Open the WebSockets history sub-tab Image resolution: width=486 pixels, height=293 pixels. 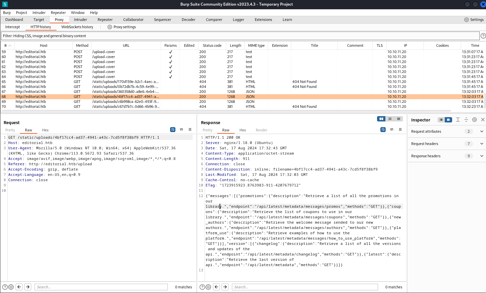[77, 27]
